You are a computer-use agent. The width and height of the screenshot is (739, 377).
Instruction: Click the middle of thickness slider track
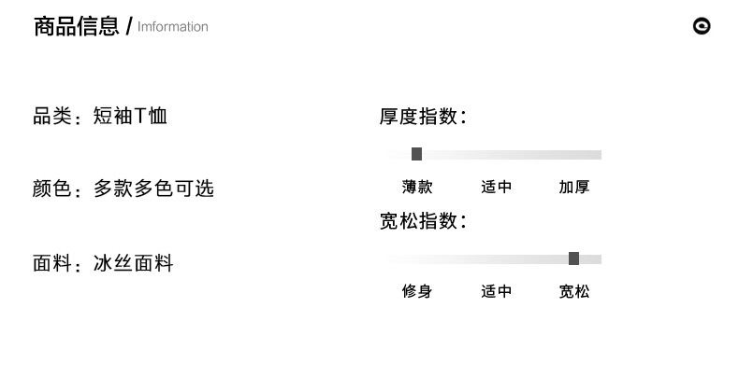click(x=496, y=154)
